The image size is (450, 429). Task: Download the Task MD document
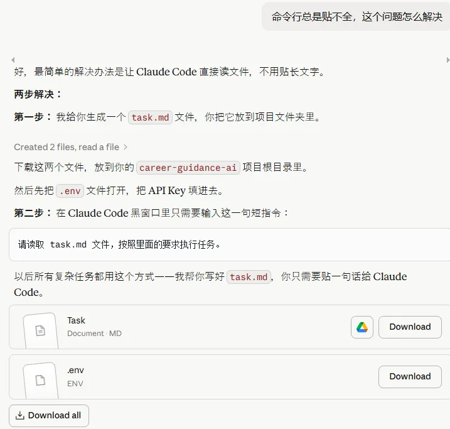click(x=410, y=327)
